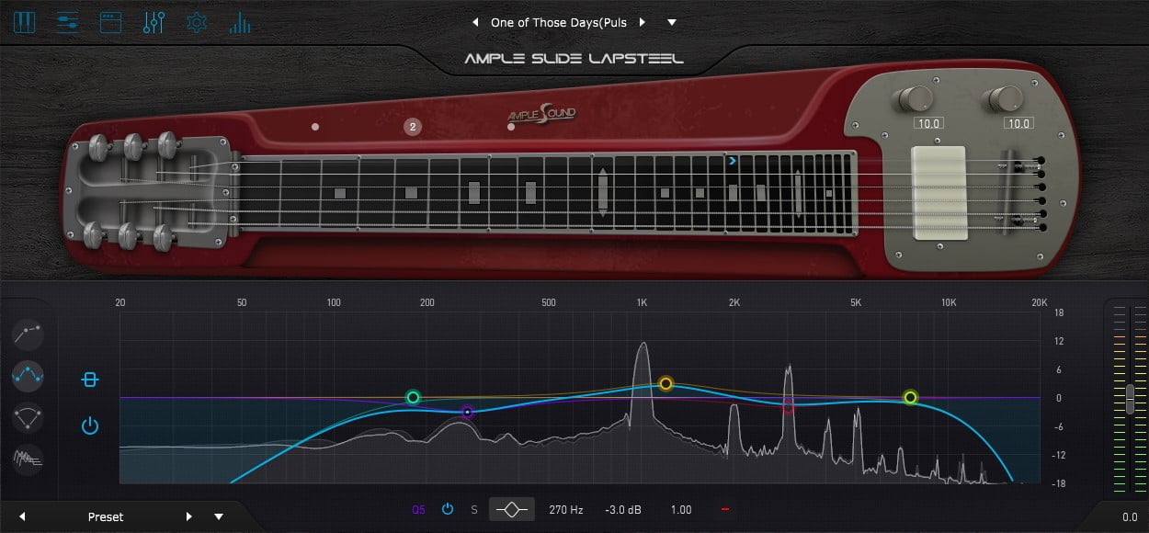Expand the bottom Preset dropdown menu

[219, 516]
